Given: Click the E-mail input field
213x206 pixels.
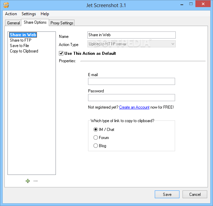Looking at the screenshot, I should pos(131,82).
